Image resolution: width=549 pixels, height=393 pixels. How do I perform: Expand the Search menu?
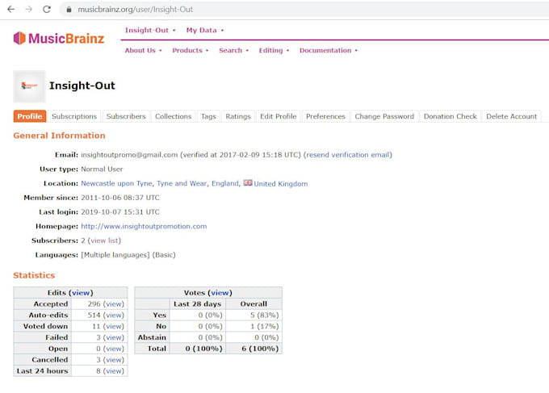point(233,50)
